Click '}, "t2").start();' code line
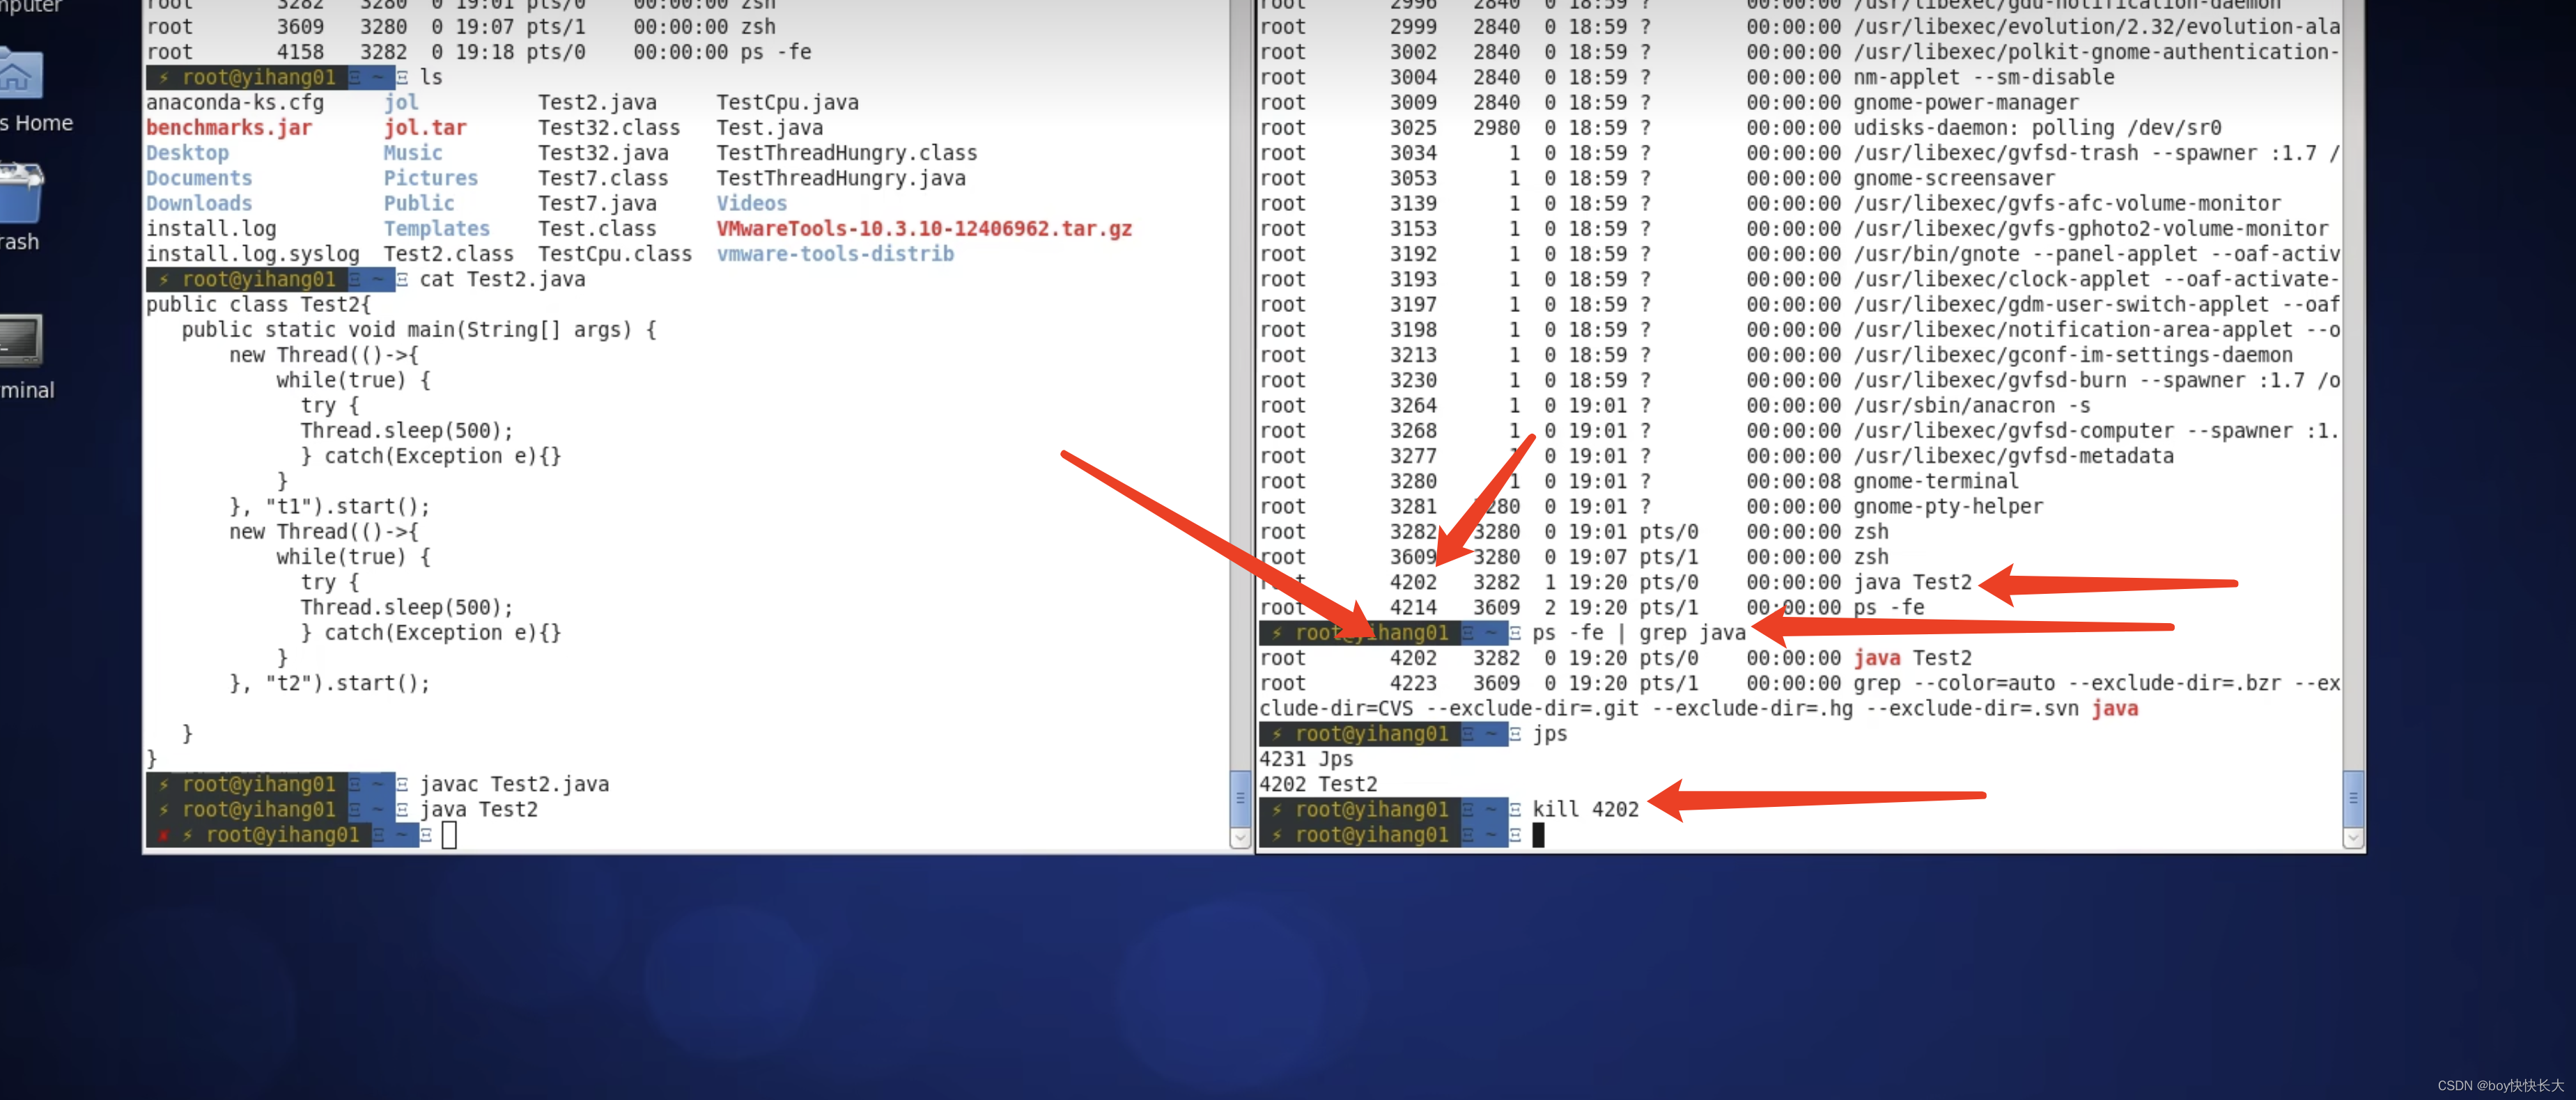 click(330, 684)
